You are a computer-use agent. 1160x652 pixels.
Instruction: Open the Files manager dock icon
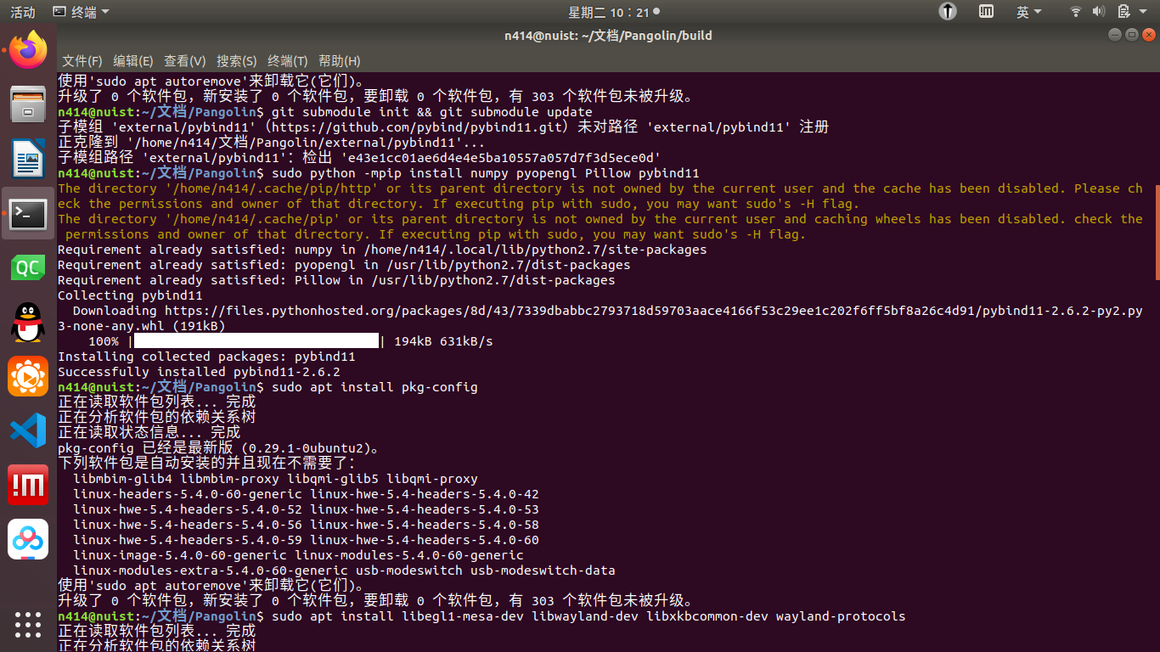[x=28, y=104]
